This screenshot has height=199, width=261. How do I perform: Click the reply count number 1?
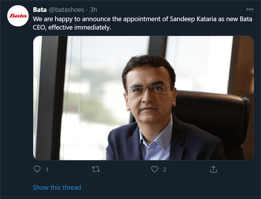[x=47, y=169]
